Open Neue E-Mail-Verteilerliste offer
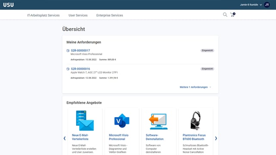Viewport: 276px width, 155px height. 80,137
